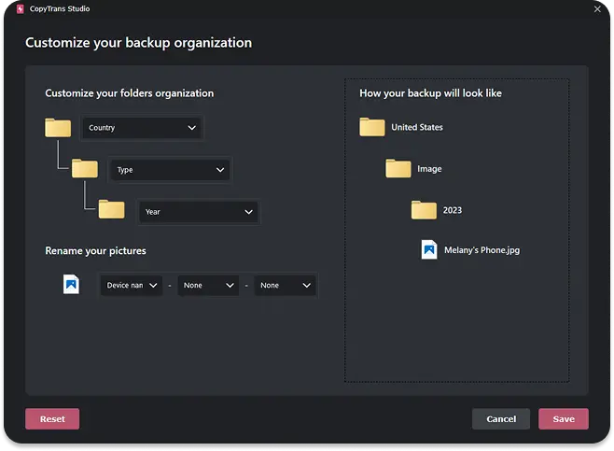Open the Country folder level dropdown
Viewport: 614px width, 451px height.
(x=142, y=128)
